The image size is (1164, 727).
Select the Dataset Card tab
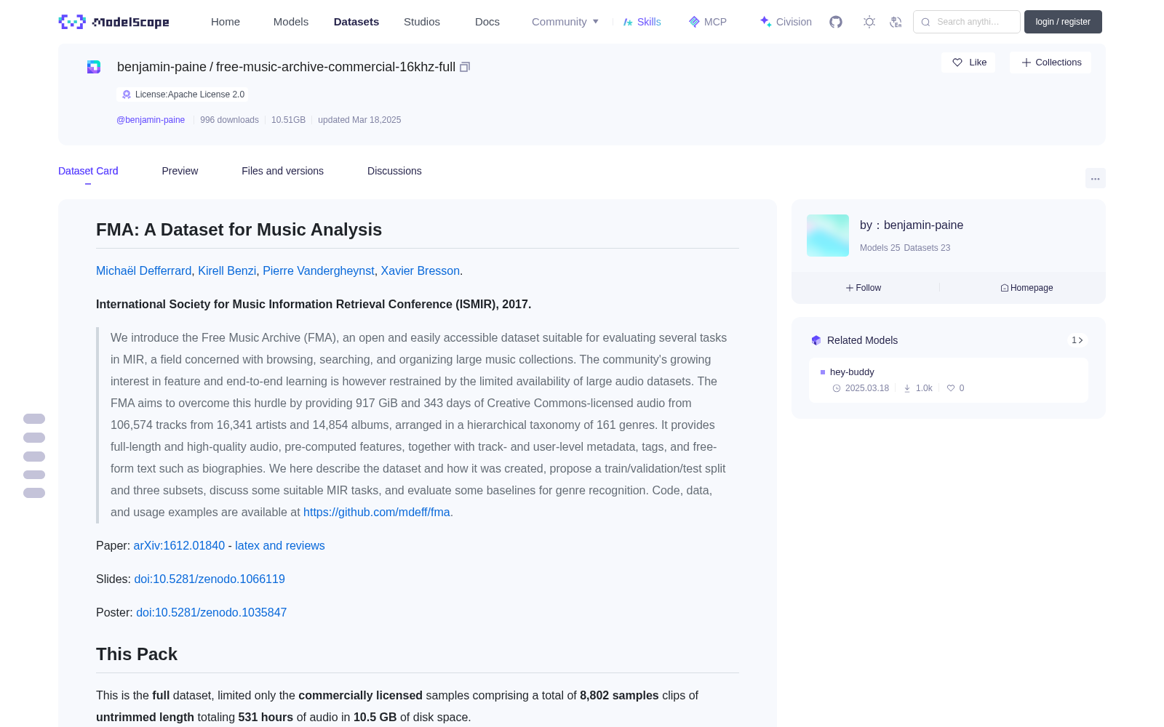click(88, 171)
